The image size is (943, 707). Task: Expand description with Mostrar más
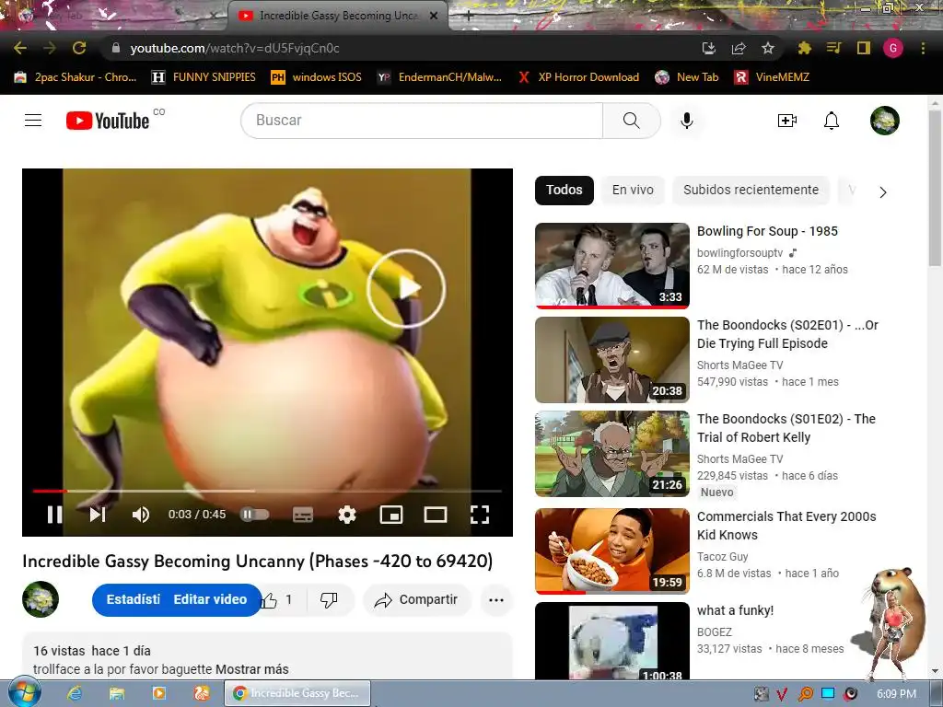coord(252,669)
